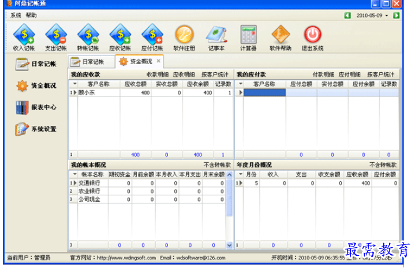Select the highlighted blue cell in 我的应付款
This screenshot has width=415, height=268.
264,92
